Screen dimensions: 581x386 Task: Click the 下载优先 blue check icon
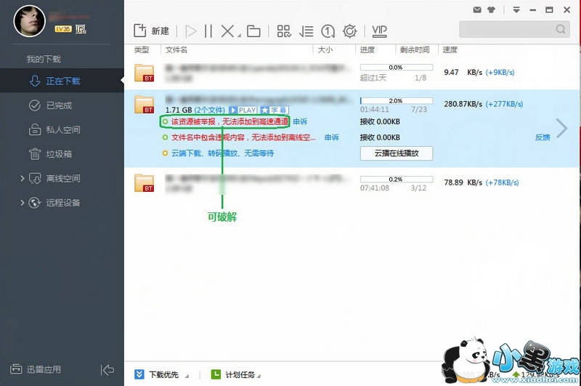click(139, 374)
